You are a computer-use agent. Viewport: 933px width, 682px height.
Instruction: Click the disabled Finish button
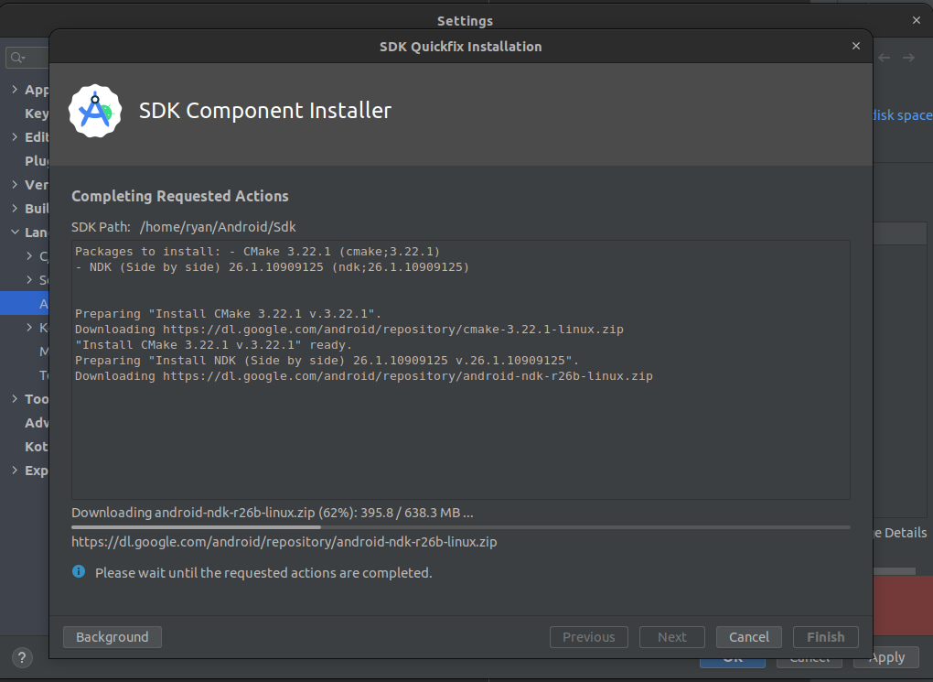(x=825, y=637)
